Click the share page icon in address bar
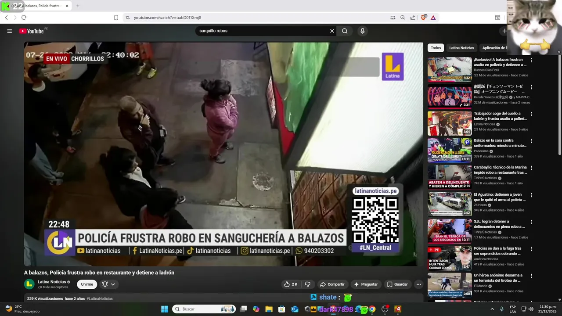The height and width of the screenshot is (316, 562). 413,18
